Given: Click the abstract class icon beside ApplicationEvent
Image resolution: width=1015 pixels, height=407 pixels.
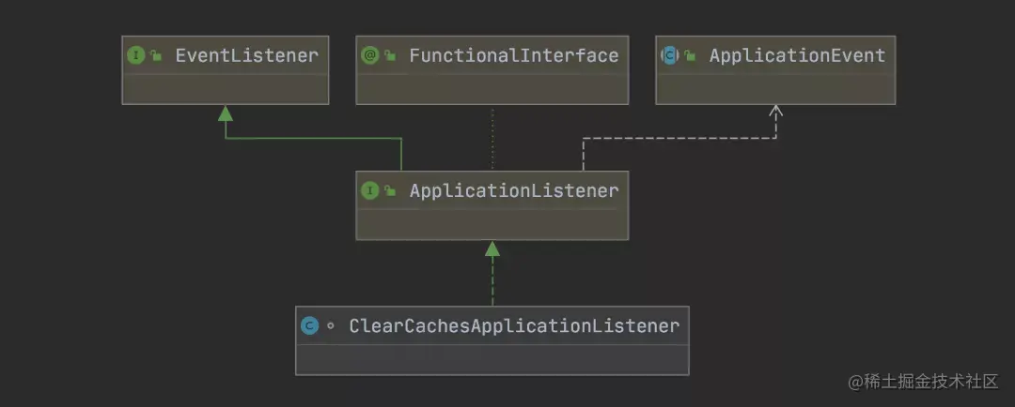Looking at the screenshot, I should click(669, 55).
